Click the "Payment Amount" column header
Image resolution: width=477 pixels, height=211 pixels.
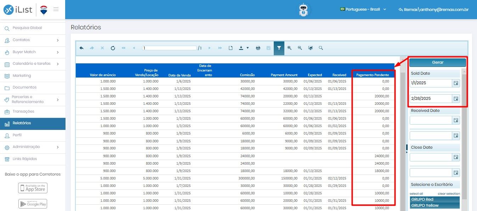point(284,75)
